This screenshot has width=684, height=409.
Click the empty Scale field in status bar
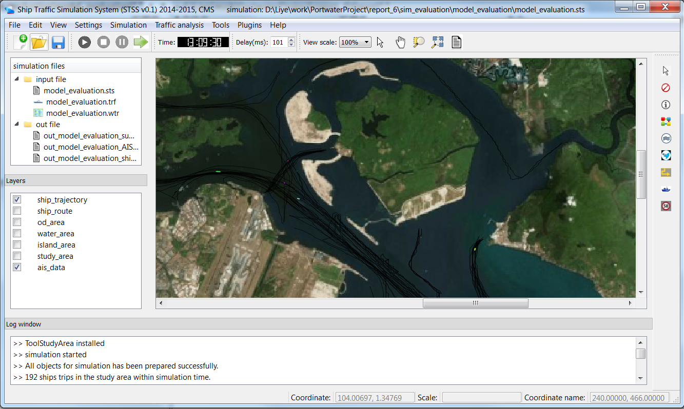pyautogui.click(x=481, y=397)
